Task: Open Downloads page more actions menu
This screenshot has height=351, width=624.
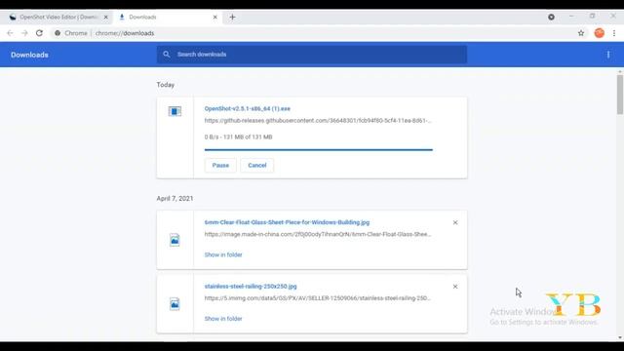Action: tap(608, 55)
